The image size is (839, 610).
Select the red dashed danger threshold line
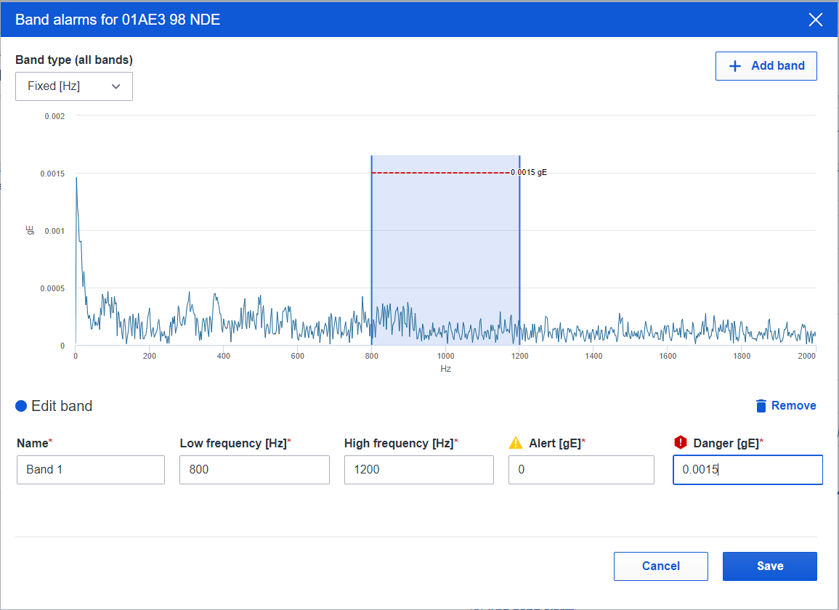pyautogui.click(x=441, y=173)
